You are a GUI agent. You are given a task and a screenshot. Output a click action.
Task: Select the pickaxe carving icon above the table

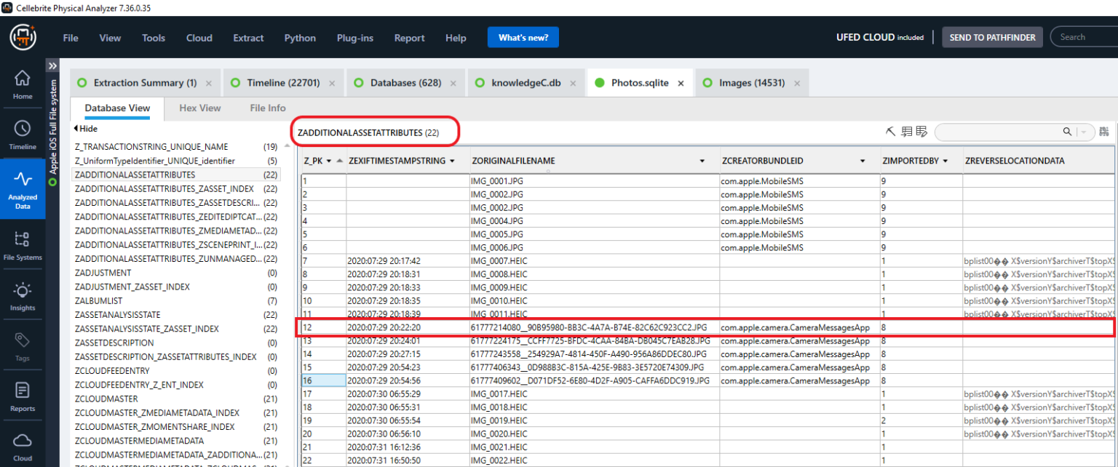pyautogui.click(x=890, y=131)
